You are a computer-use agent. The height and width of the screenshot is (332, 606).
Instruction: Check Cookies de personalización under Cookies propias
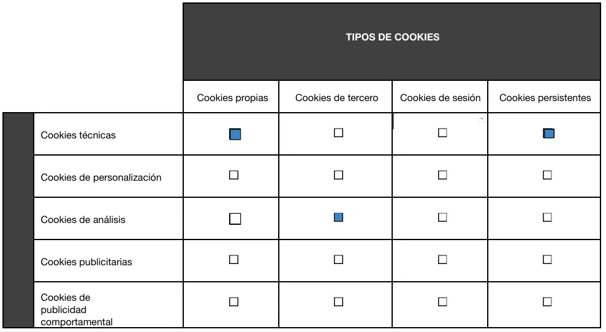233,175
